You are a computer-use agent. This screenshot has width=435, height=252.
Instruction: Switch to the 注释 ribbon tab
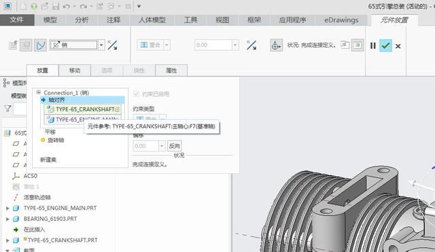coord(114,20)
